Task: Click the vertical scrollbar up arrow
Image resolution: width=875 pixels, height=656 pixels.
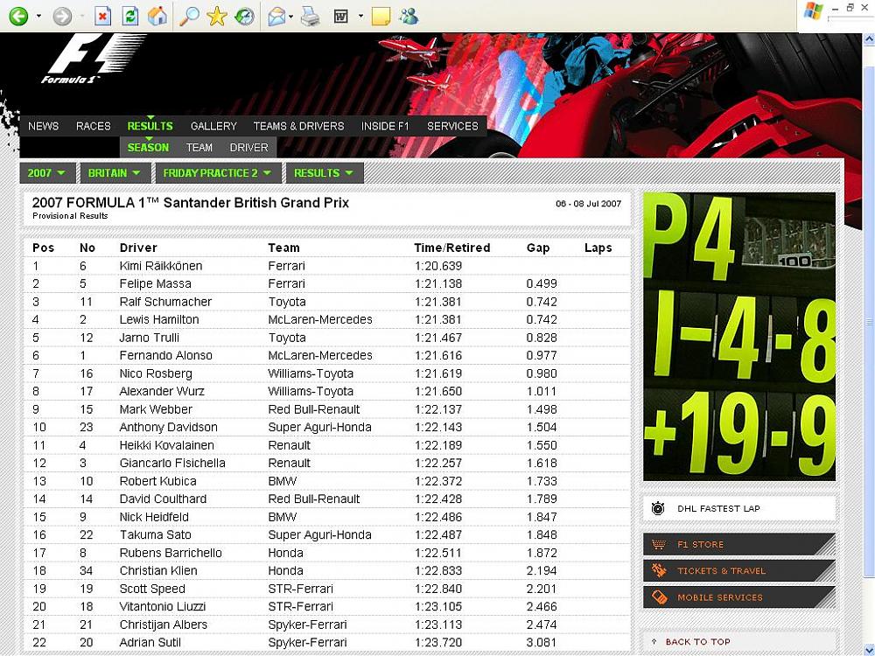Action: (869, 39)
